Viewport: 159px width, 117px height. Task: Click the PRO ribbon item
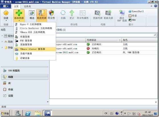[x=132, y=20]
